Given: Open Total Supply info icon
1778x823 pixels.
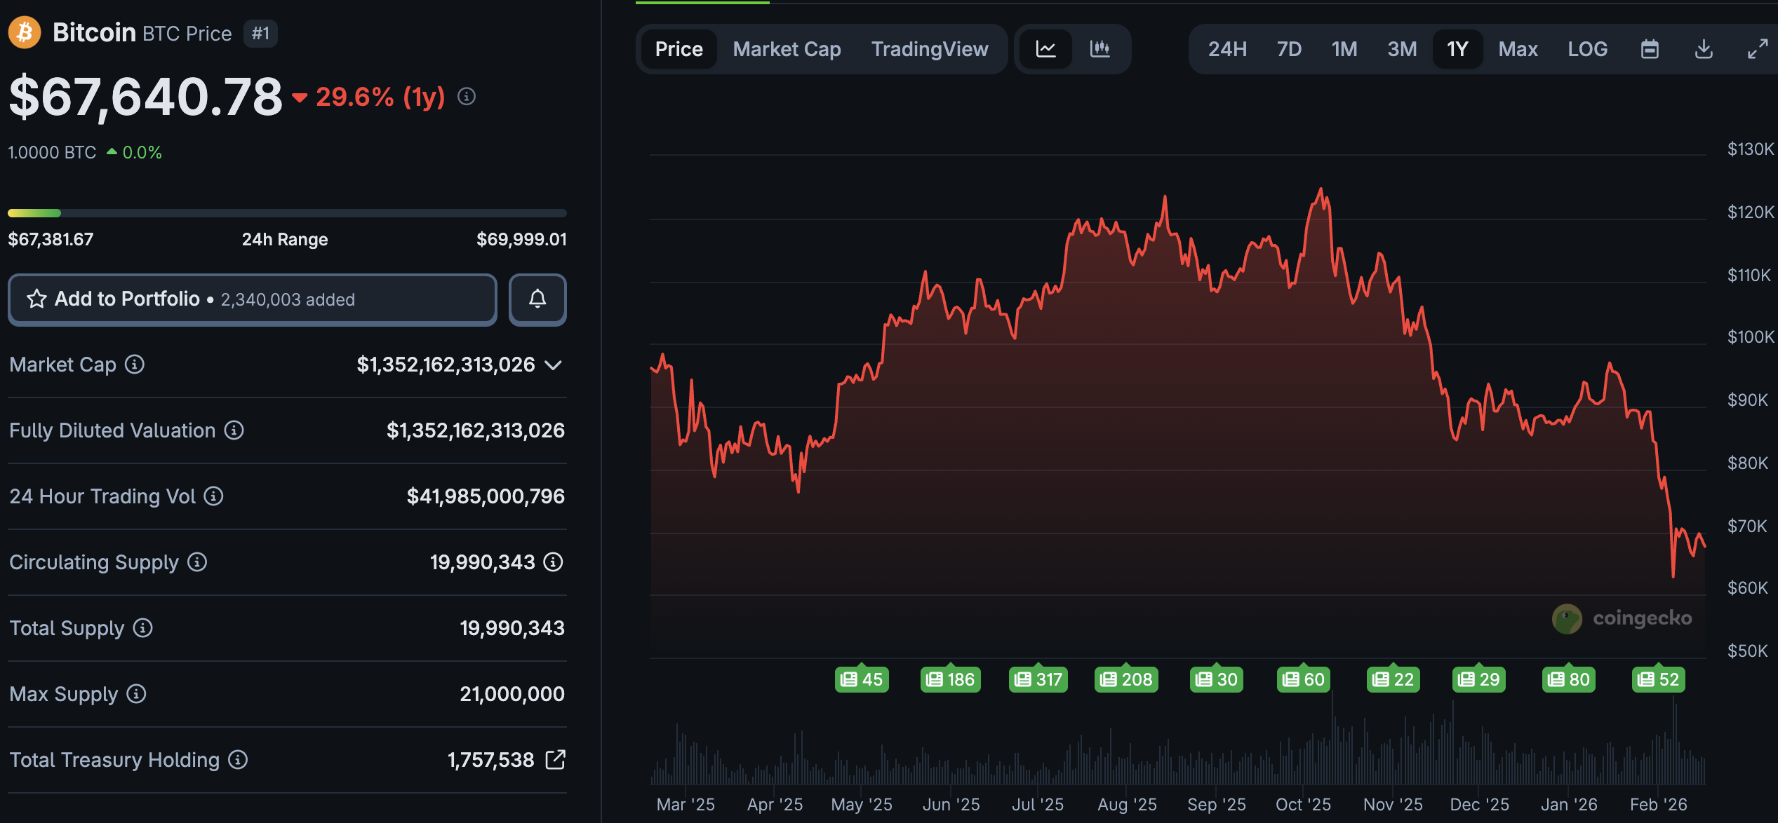Looking at the screenshot, I should point(143,628).
